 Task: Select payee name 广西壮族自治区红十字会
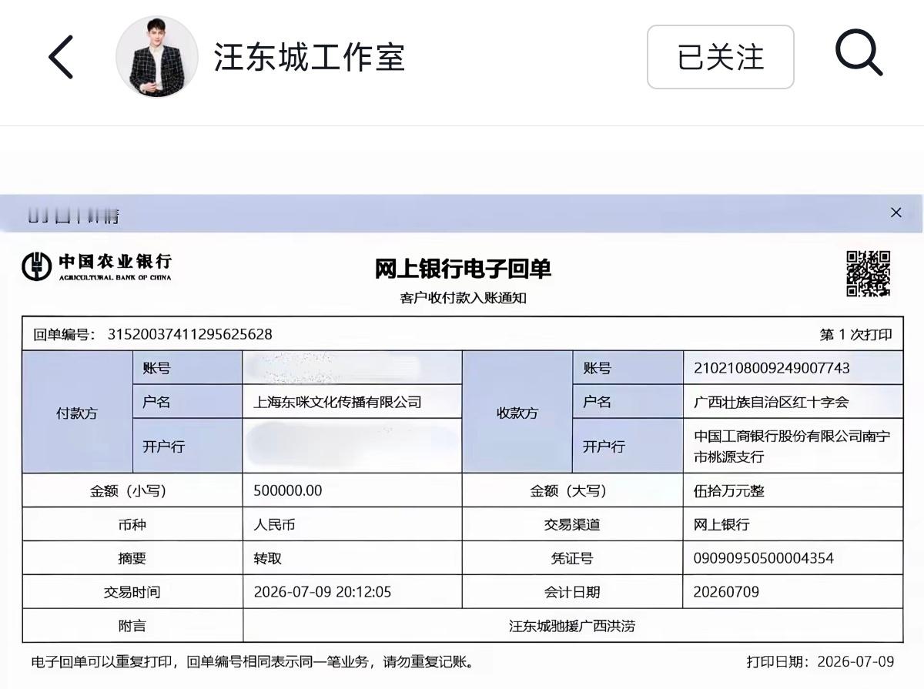point(771,402)
